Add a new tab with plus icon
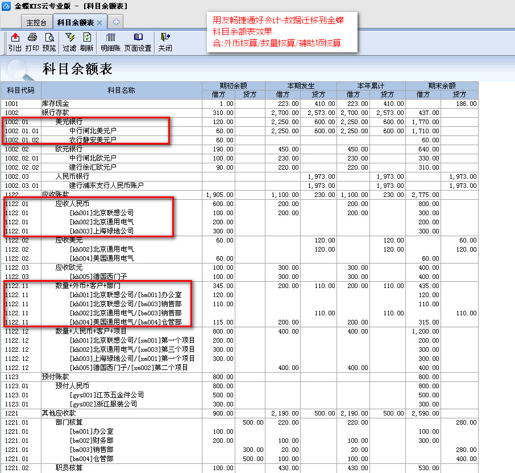Screen dimensions: 515x473 coord(116,22)
